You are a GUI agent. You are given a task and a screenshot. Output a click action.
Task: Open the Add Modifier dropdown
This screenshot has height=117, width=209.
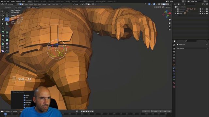[x=192, y=48]
